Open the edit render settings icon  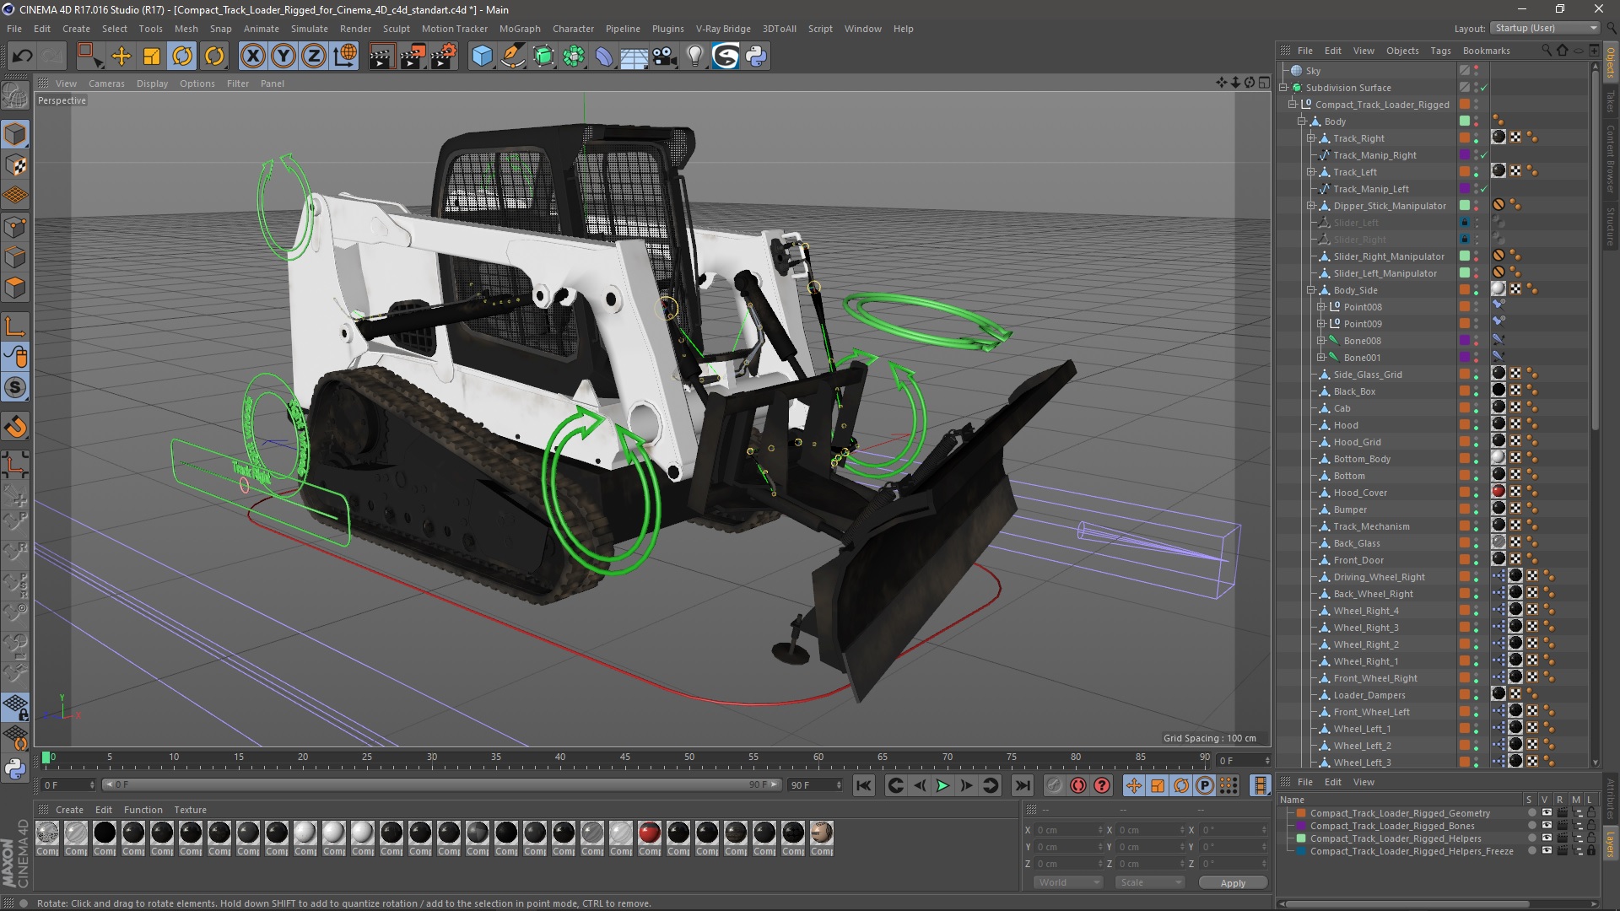point(444,57)
